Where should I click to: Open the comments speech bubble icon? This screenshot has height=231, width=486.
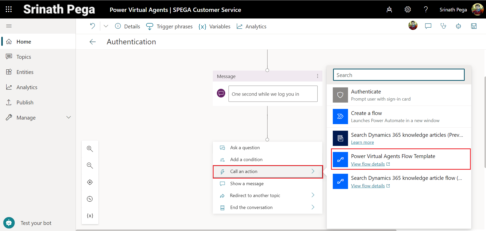coord(428,26)
